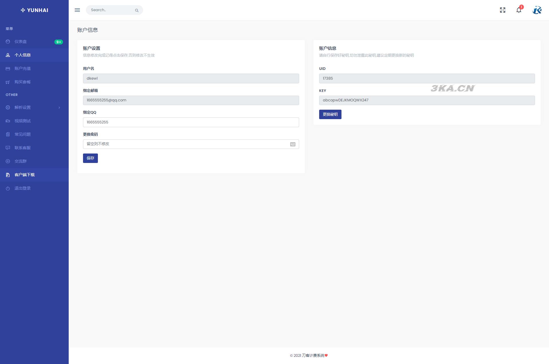Enter fullscreen with the expand icon

pyautogui.click(x=502, y=10)
